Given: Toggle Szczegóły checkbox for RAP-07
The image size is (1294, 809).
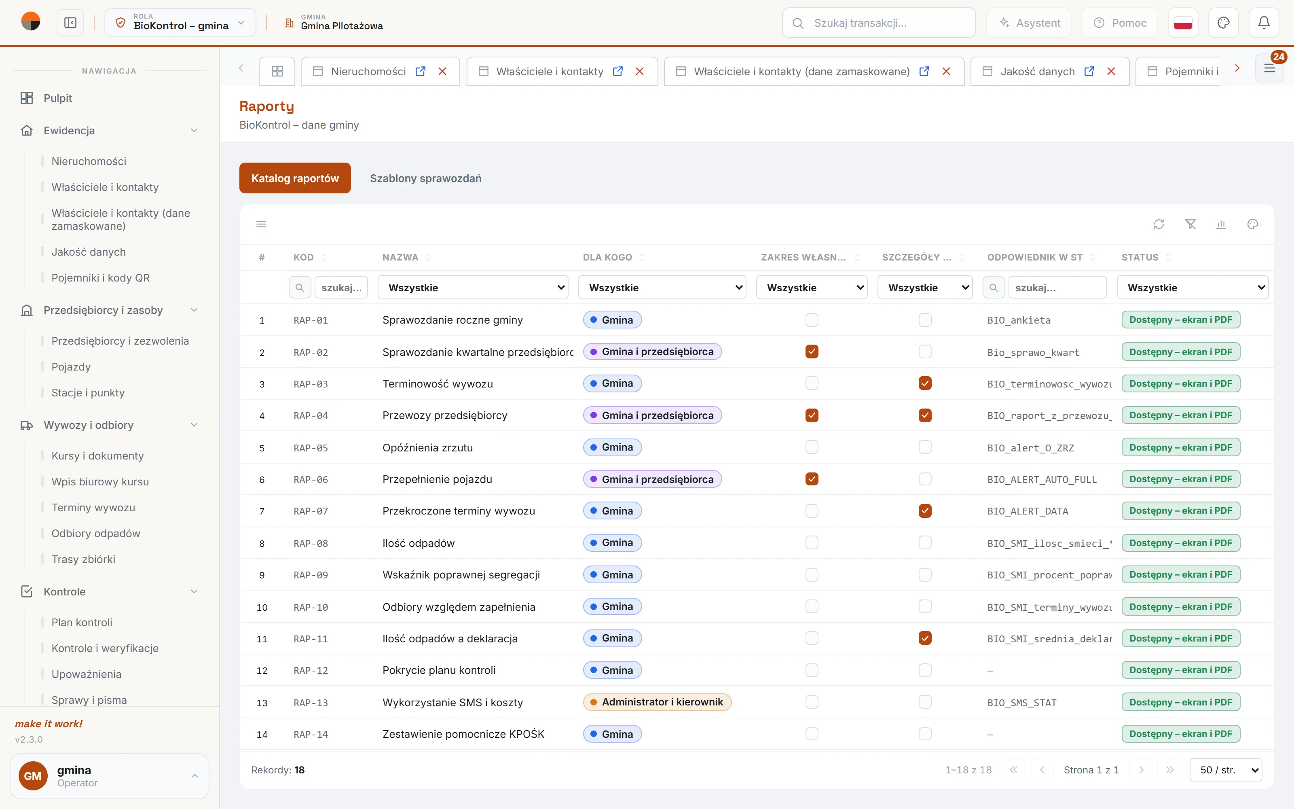Looking at the screenshot, I should (x=925, y=511).
